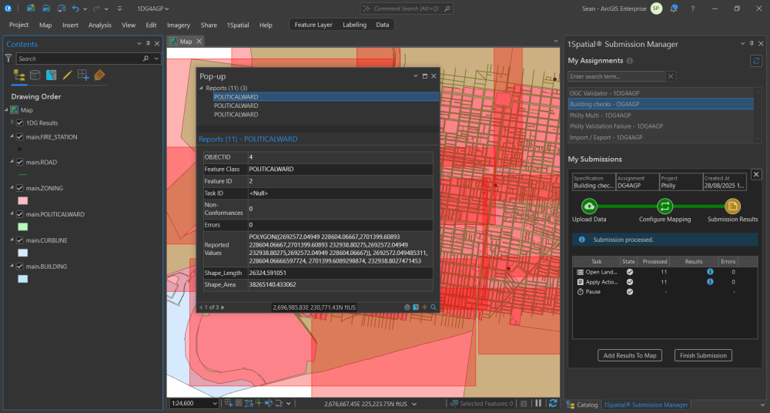Open the Pop-up window options chevron

[416, 76]
